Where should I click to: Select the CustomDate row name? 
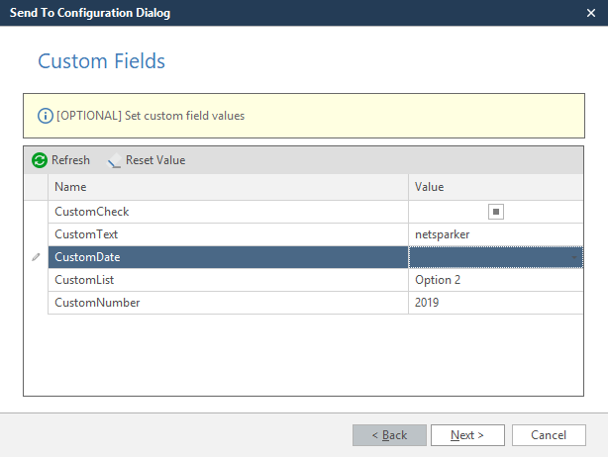click(87, 257)
